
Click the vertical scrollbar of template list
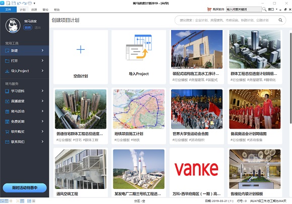[290, 78]
